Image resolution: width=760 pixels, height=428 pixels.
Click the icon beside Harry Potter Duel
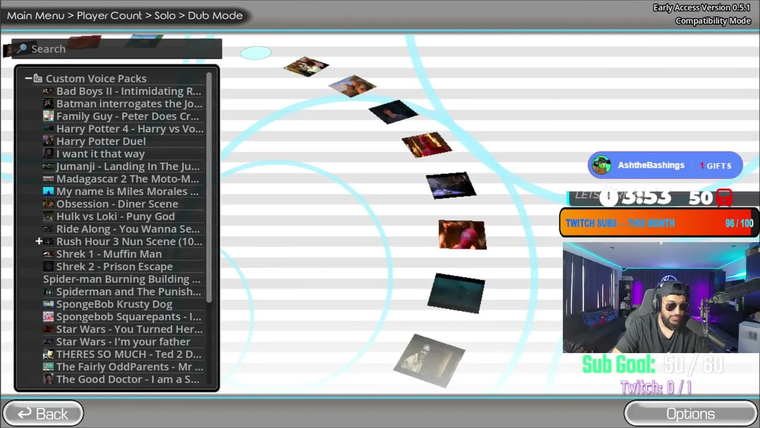[48, 141]
